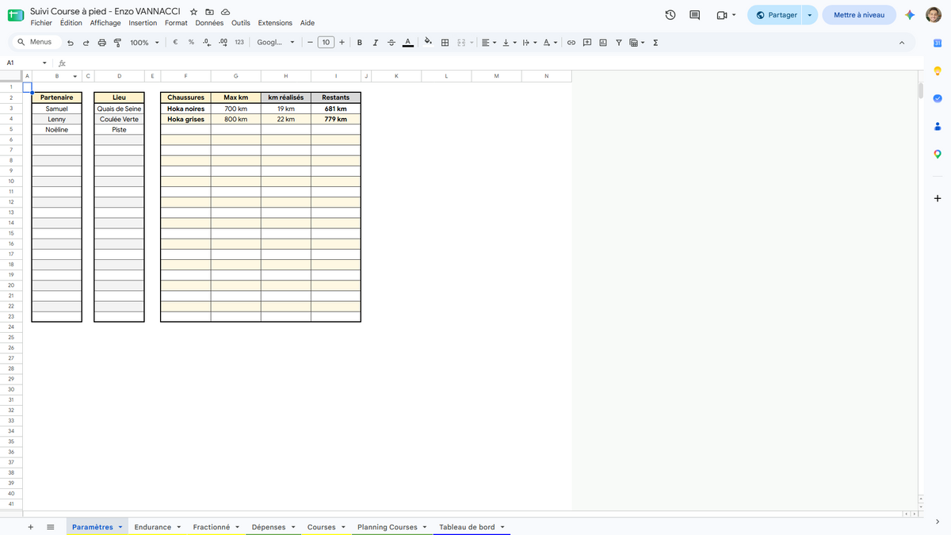
Task: Click the font size input field
Action: point(326,43)
